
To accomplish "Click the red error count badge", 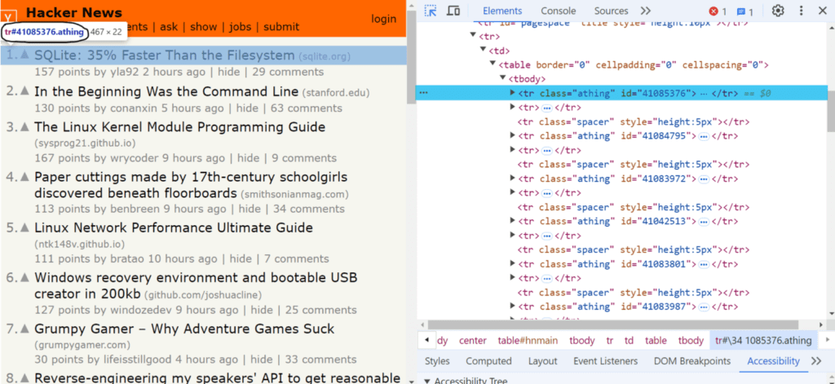I will tap(718, 11).
